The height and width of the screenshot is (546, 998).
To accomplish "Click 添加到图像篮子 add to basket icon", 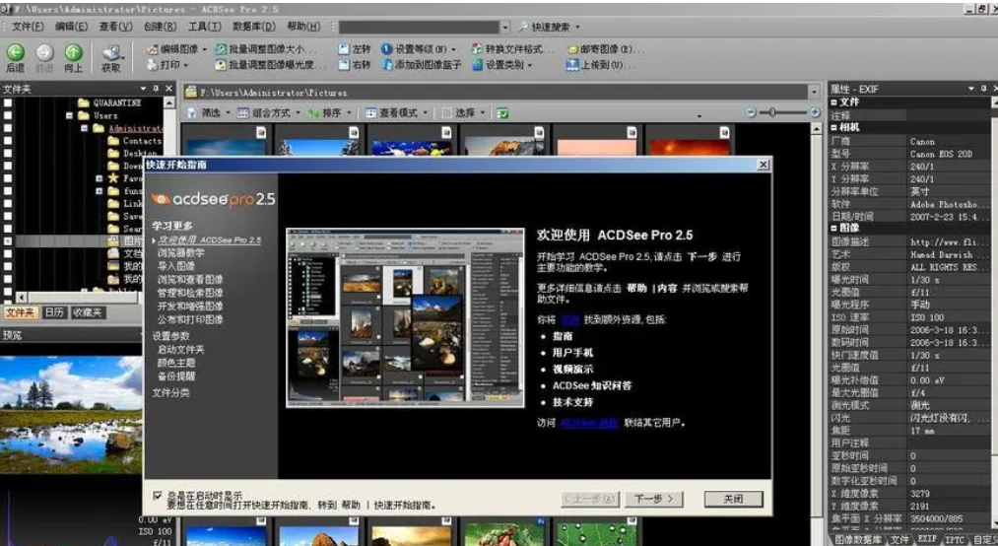I will 387,65.
